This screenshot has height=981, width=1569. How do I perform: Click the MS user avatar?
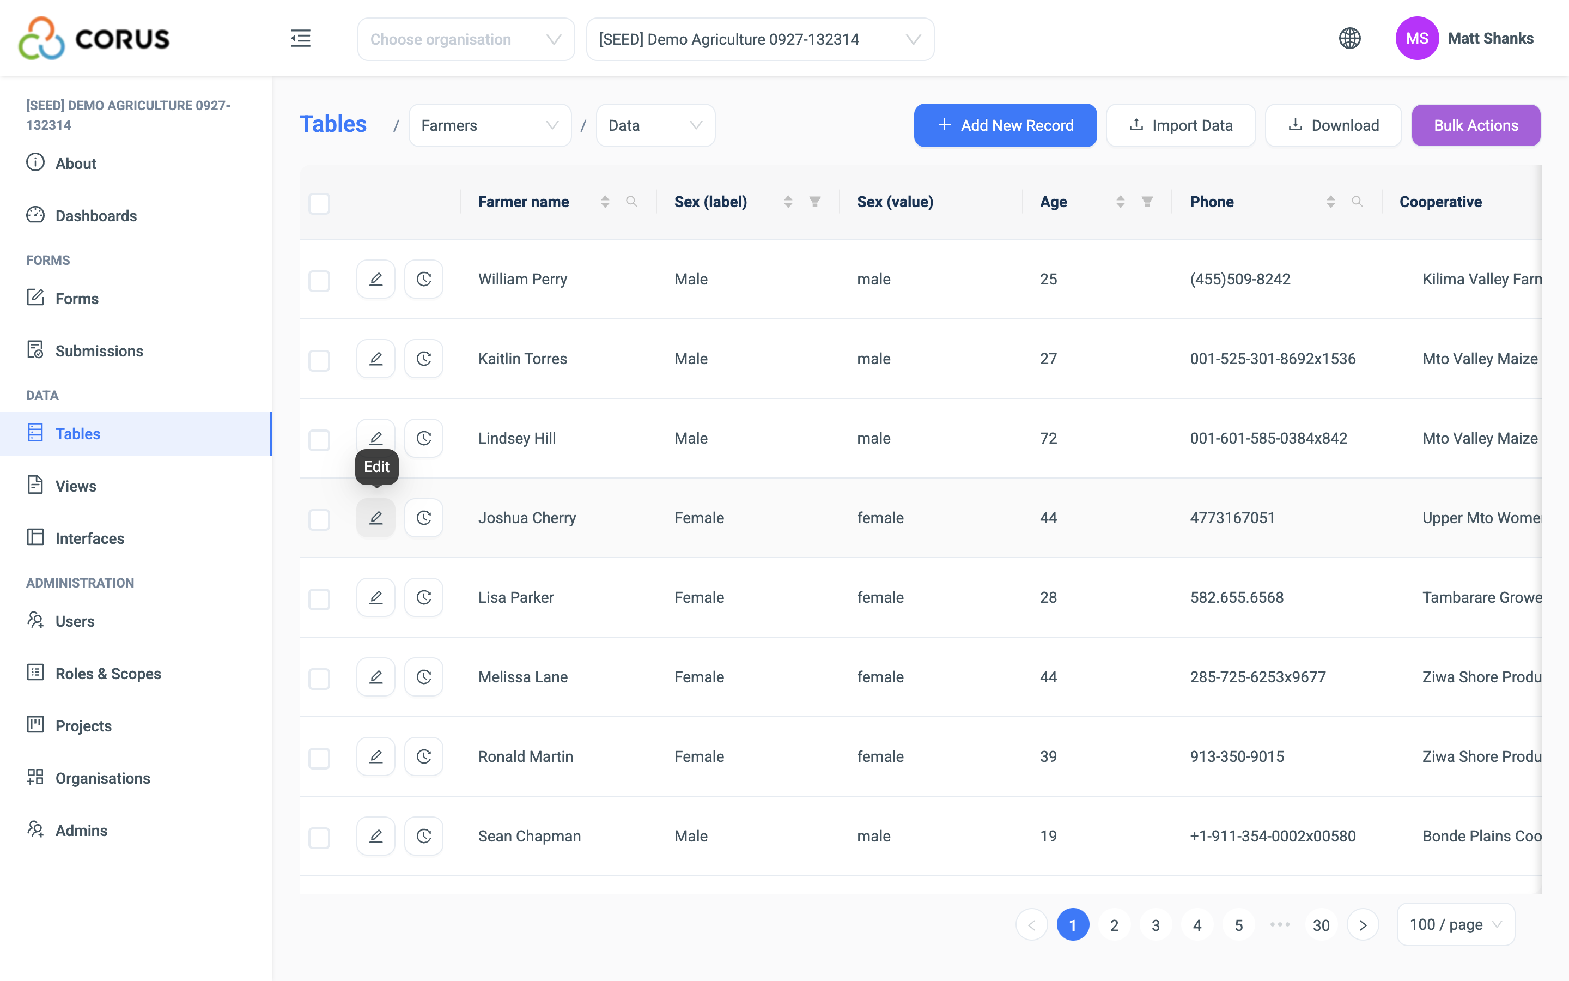click(x=1416, y=38)
